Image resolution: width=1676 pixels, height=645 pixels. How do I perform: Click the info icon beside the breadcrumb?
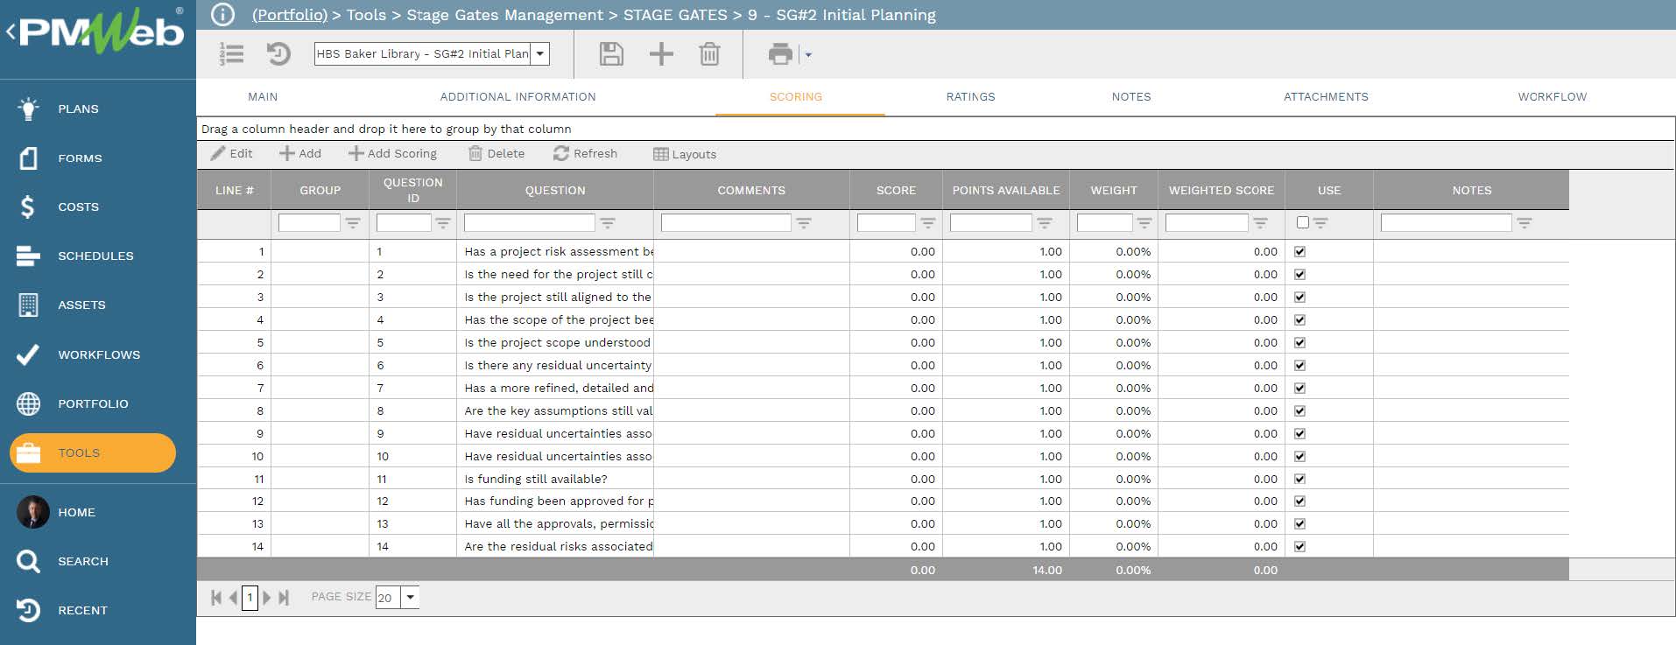222,14
